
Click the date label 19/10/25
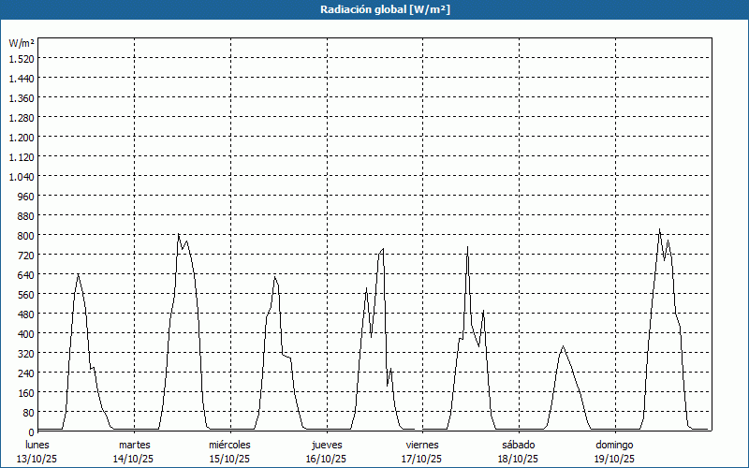(614, 459)
